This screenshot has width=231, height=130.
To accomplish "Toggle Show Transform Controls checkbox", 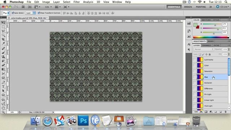I will tap(39, 13).
